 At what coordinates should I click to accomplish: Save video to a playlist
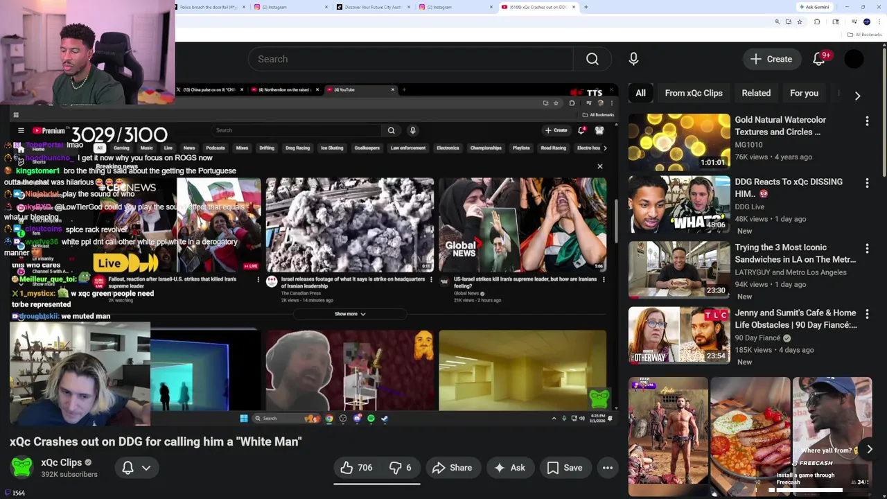pyautogui.click(x=565, y=468)
